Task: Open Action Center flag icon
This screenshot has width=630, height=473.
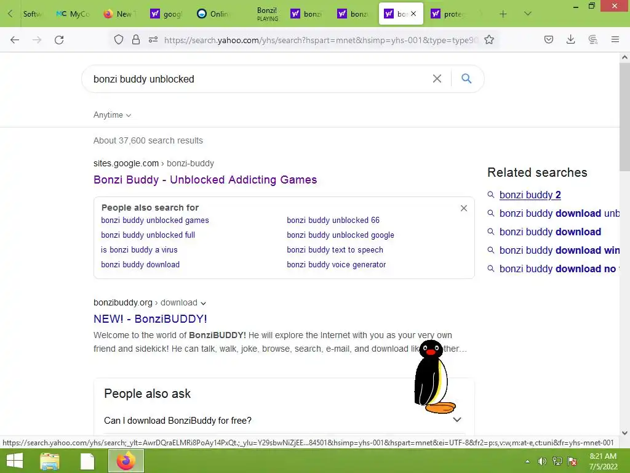Action: [573, 461]
